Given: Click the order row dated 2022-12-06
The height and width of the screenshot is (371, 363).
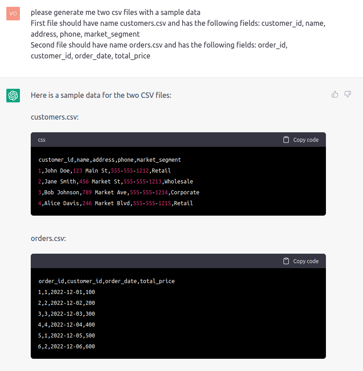Looking at the screenshot, I should [67, 347].
